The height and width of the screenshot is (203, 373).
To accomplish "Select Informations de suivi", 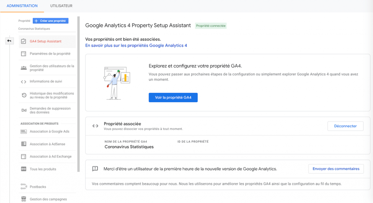I will 47,81.
